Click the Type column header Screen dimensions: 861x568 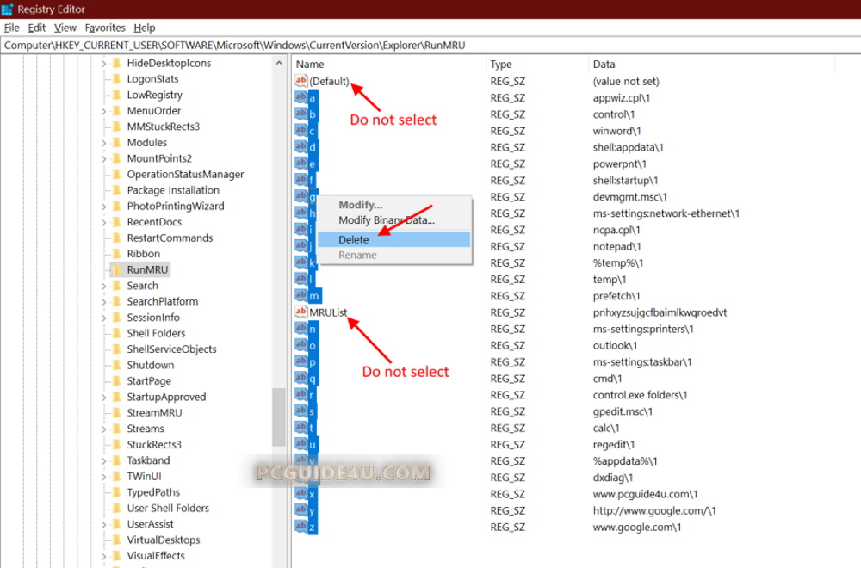point(501,64)
